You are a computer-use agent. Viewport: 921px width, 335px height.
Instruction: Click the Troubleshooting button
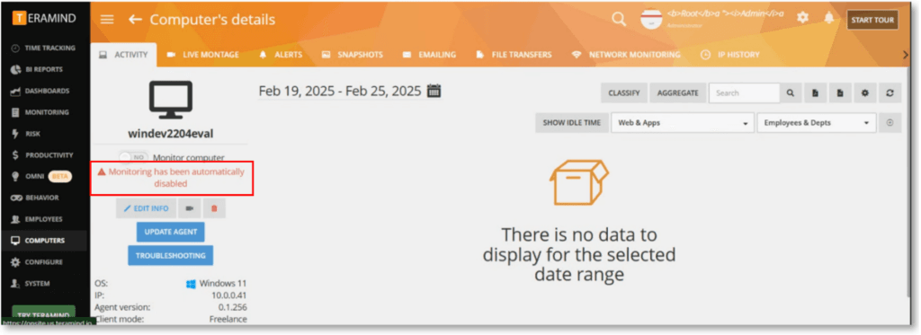[170, 255]
